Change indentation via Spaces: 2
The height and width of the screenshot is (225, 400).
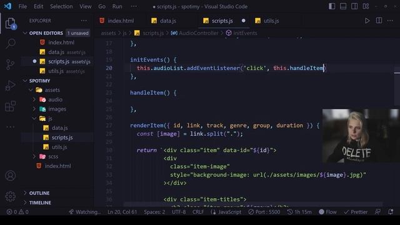click(x=154, y=212)
